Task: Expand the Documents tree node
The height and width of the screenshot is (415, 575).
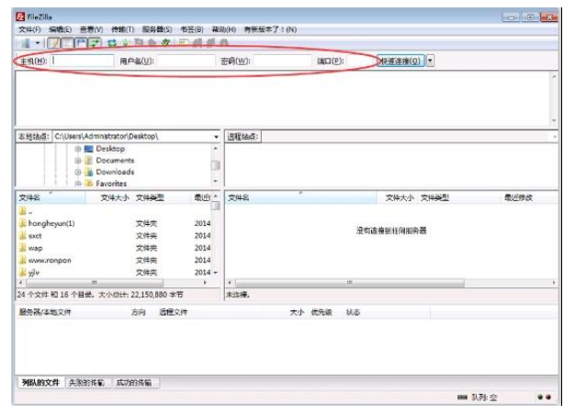Action: coord(78,161)
